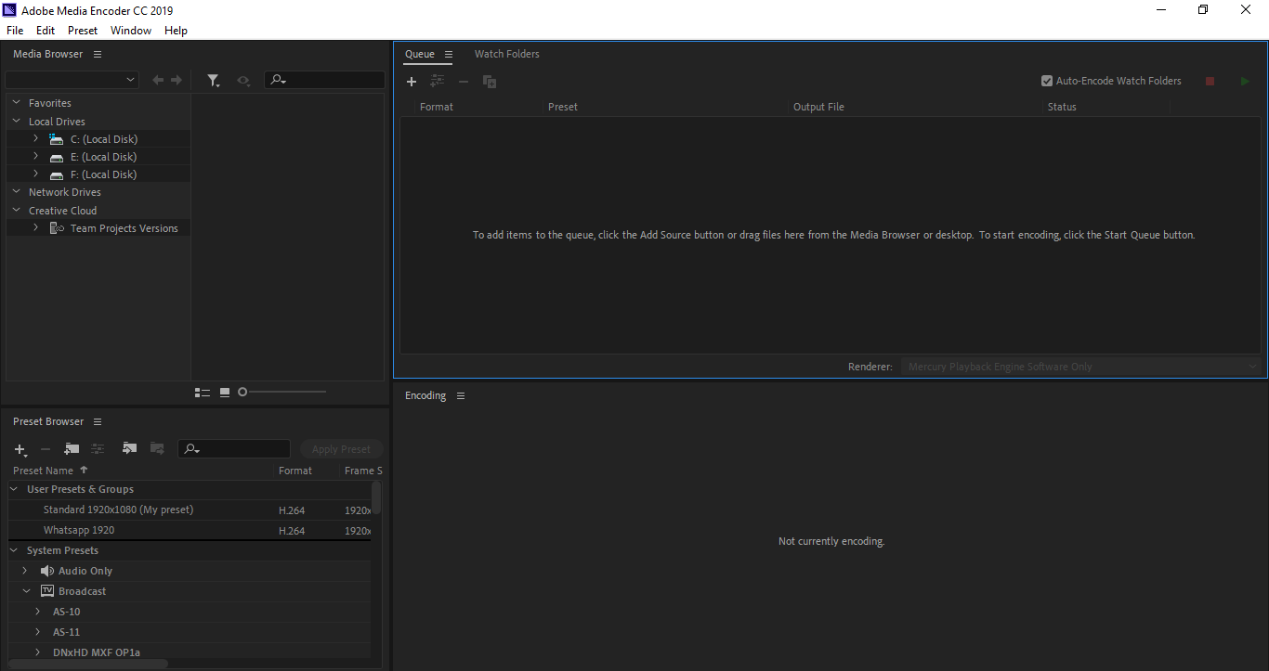The width and height of the screenshot is (1269, 671).
Task: Click the Duplicate queue item icon
Action: click(490, 82)
